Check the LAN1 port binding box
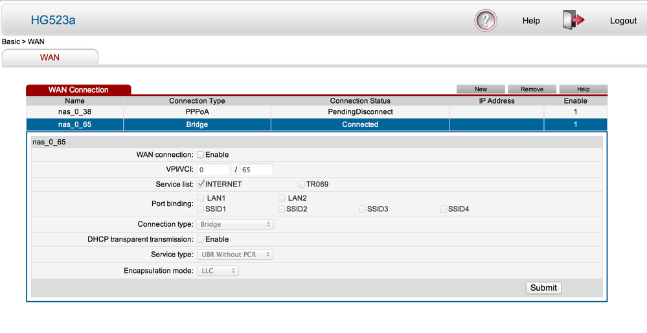Screen dimensions: 647x333 click(201, 198)
